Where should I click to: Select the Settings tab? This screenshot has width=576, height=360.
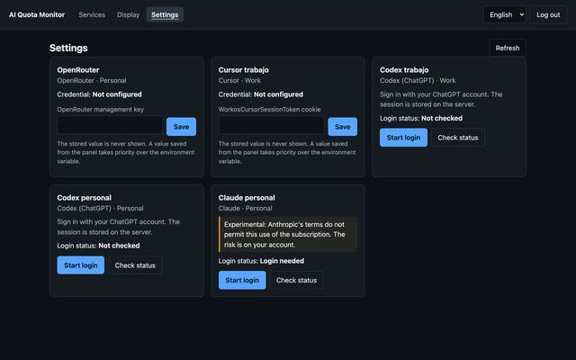click(165, 14)
